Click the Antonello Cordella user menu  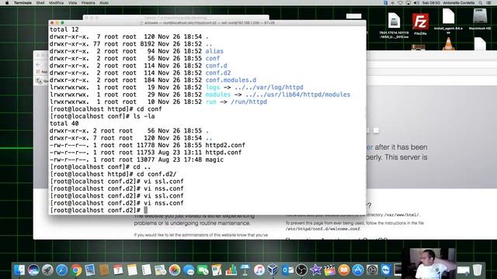[459, 3]
